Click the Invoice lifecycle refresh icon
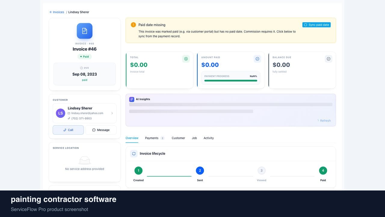This screenshot has width=385, height=217. pos(134,153)
